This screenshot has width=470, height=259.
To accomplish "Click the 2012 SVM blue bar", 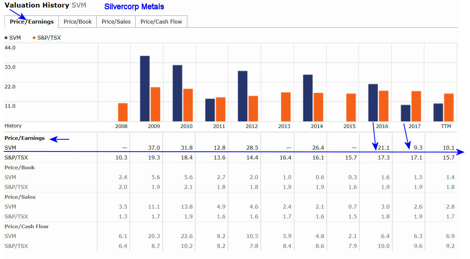I will (x=243, y=96).
